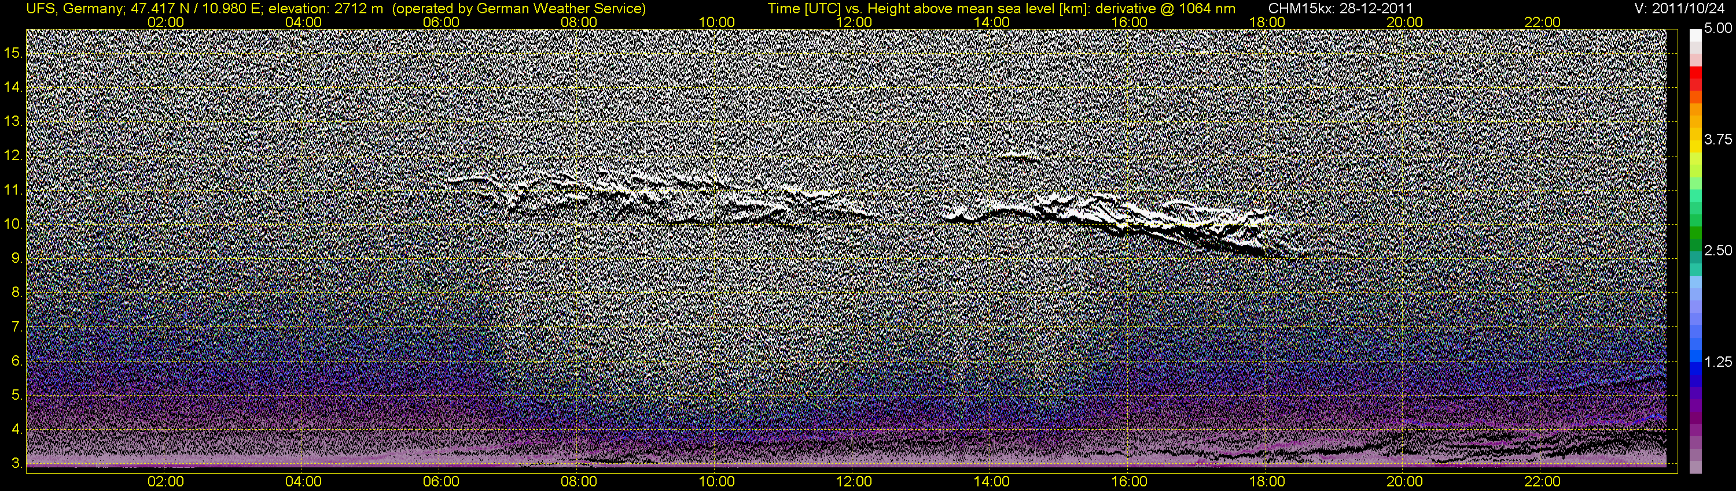Click the 9. km height axis label

[x=17, y=258]
